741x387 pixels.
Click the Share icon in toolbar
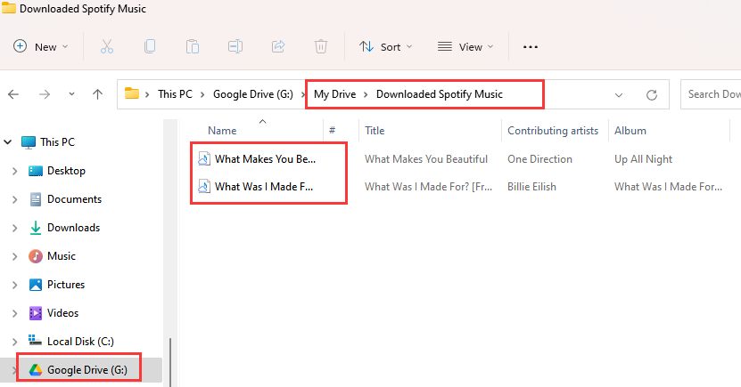pos(277,46)
